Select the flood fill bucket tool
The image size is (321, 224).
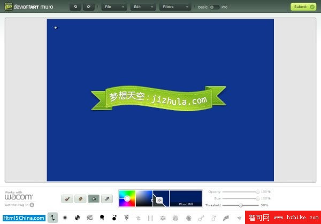coord(94,198)
